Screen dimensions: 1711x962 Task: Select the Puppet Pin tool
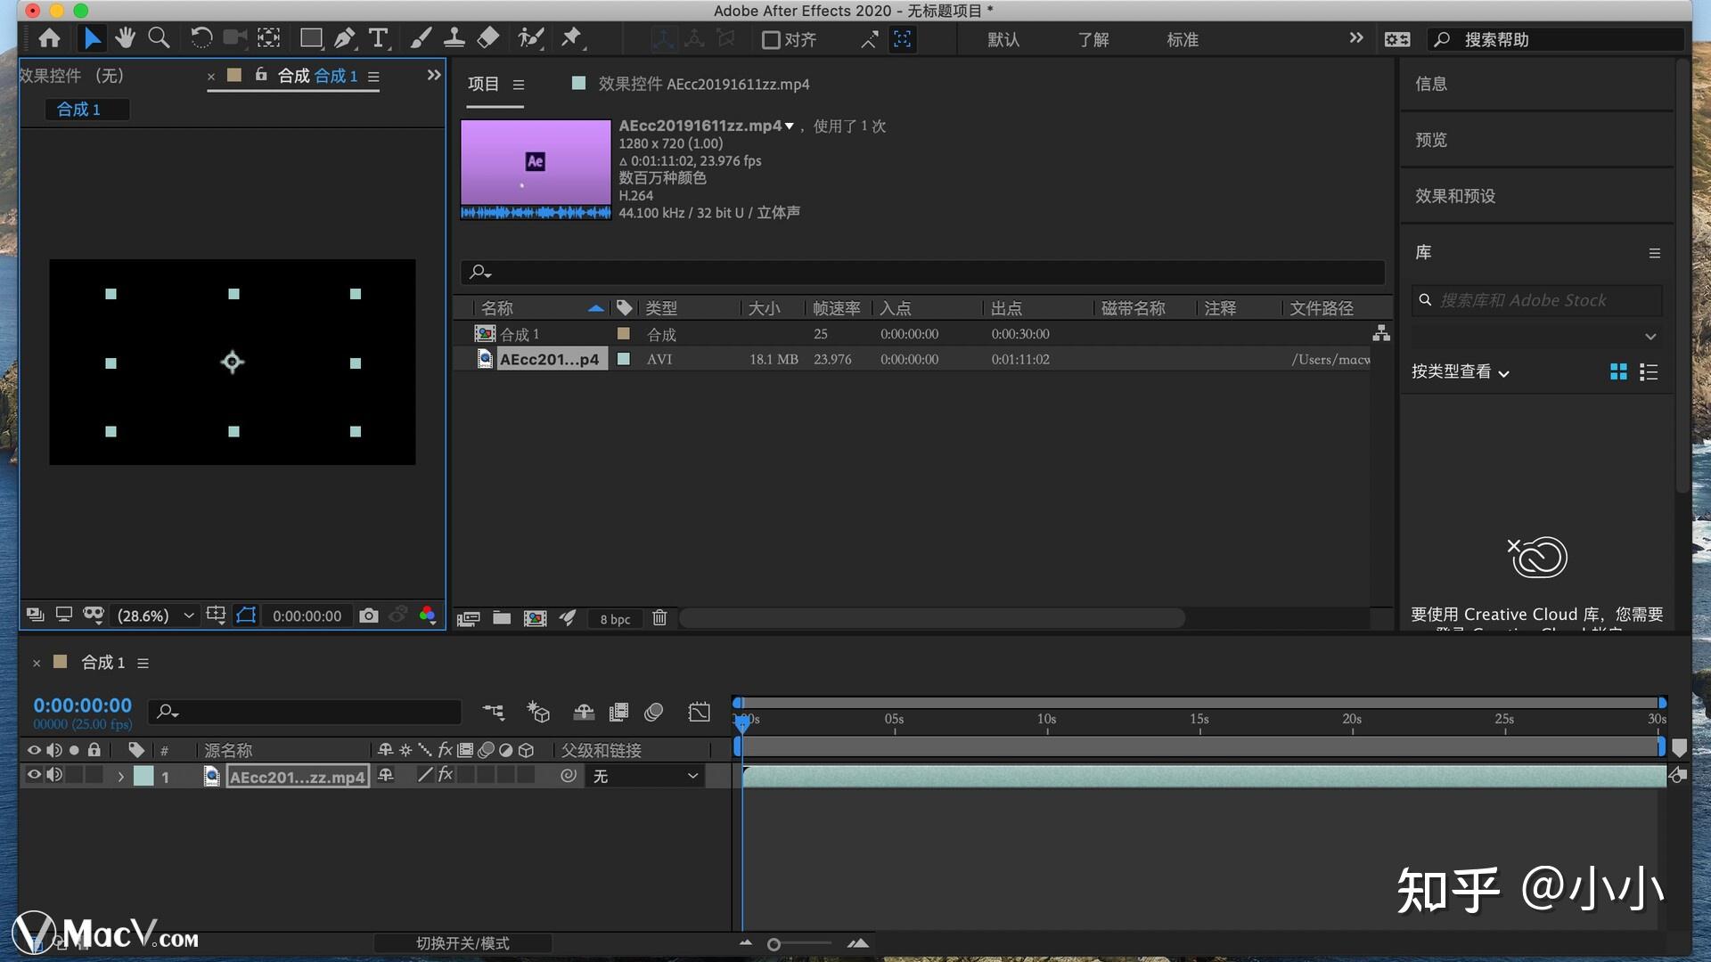(x=571, y=38)
